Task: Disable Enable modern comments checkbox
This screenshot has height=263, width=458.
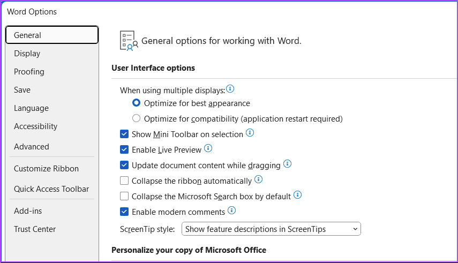Action: 124,212
